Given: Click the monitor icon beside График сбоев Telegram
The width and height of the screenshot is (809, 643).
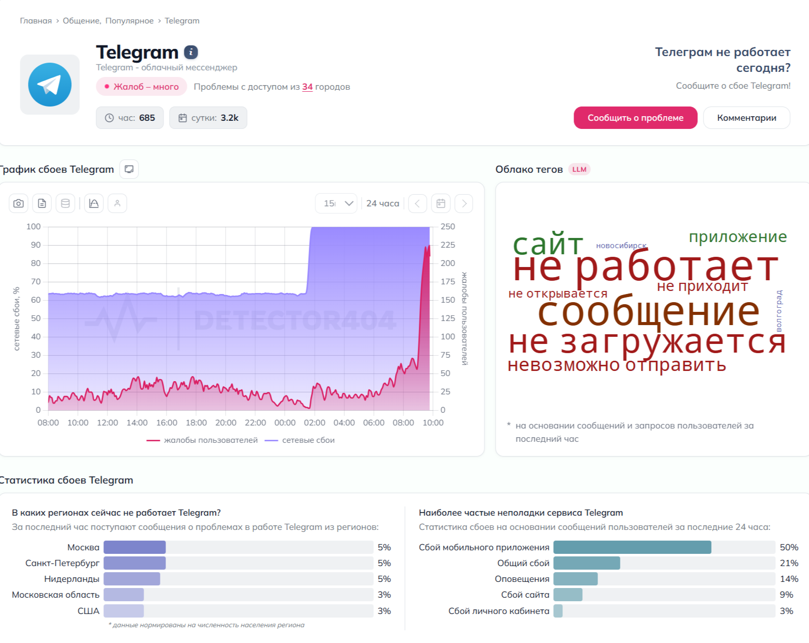Looking at the screenshot, I should (129, 169).
